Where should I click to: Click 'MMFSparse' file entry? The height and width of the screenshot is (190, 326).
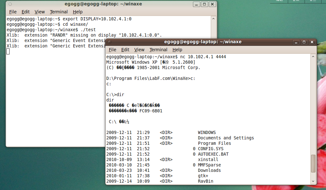click(x=209, y=165)
